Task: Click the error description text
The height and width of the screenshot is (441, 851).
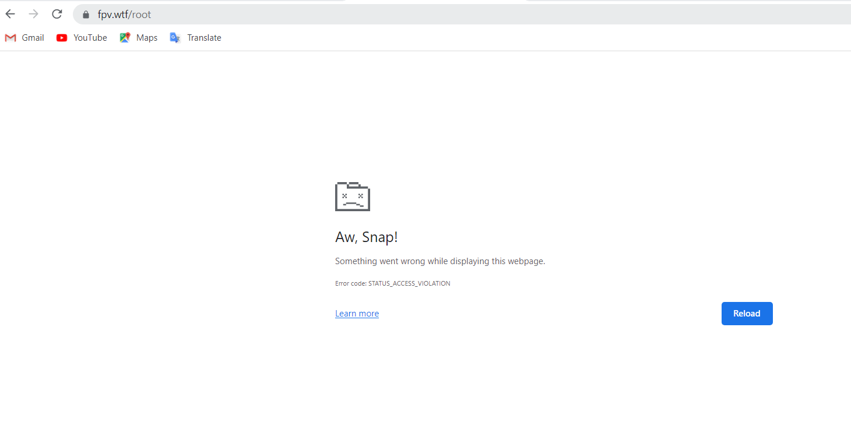Action: coord(440,261)
